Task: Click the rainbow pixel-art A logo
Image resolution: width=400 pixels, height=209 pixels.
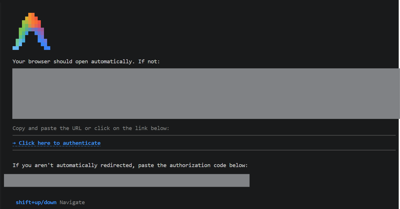Action: coord(31,31)
